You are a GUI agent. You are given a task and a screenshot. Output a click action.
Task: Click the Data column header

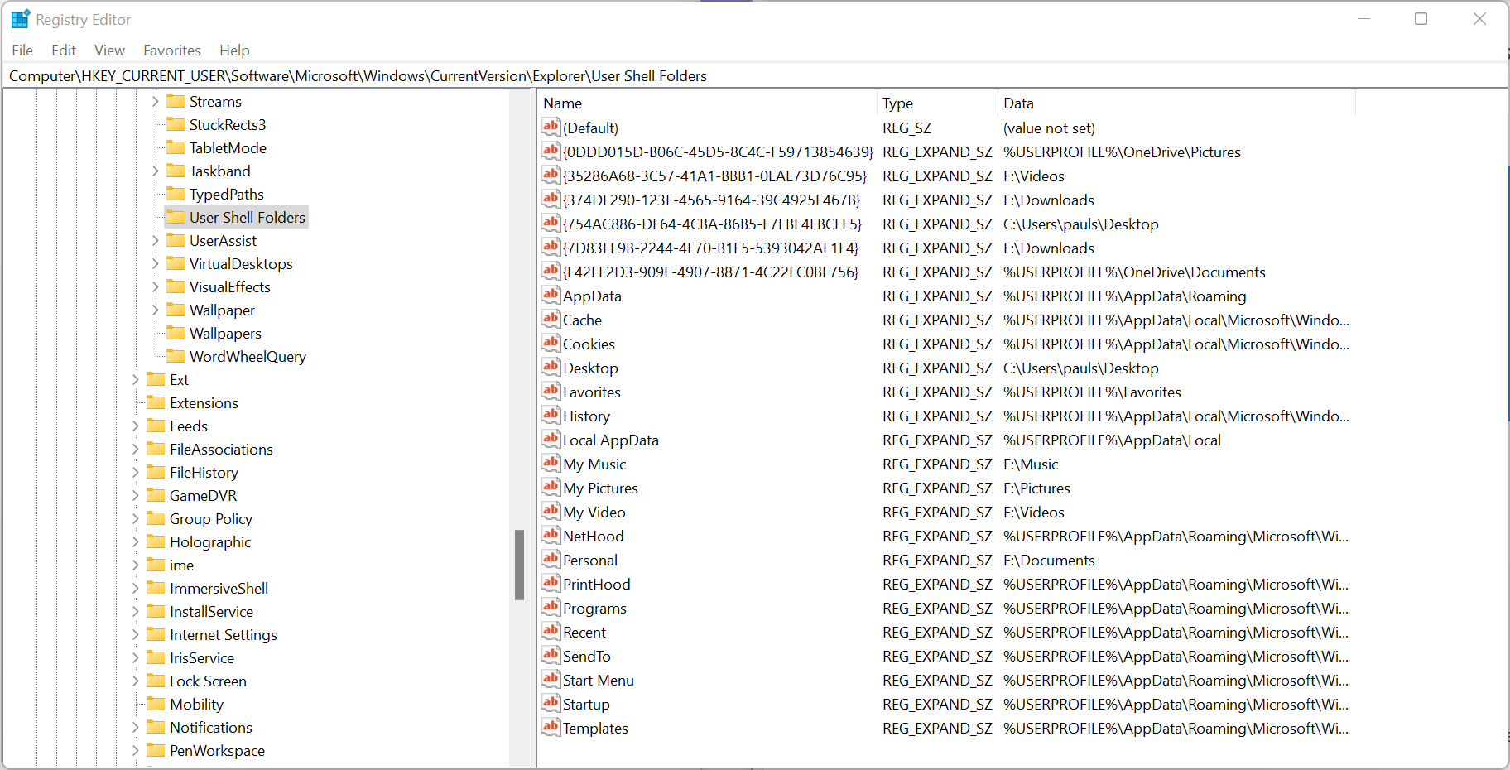pyautogui.click(x=1018, y=103)
